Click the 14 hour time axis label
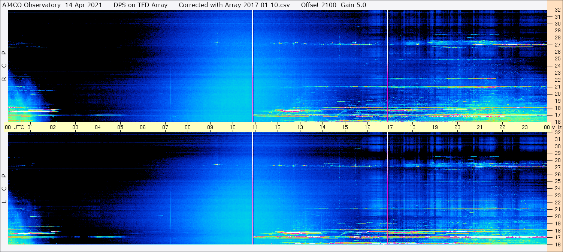Image resolution: width=563 pixels, height=252 pixels. coord(323,127)
